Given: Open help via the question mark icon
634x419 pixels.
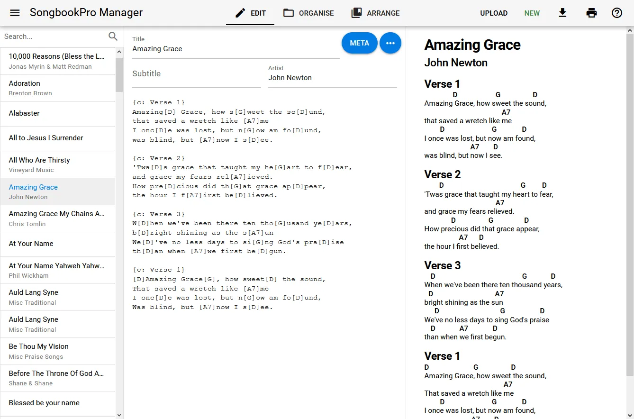Looking at the screenshot, I should [616, 13].
